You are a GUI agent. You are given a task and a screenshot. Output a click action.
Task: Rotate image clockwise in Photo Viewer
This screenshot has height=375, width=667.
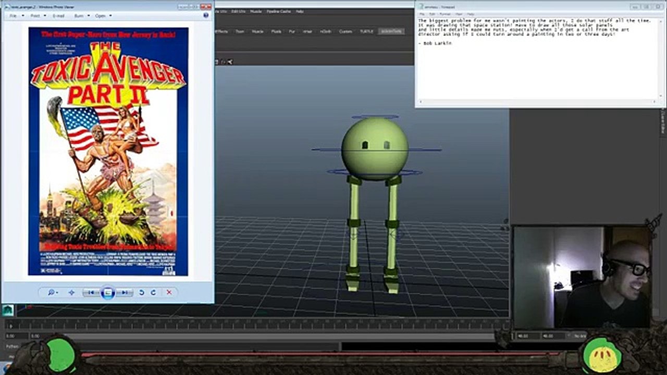click(153, 293)
